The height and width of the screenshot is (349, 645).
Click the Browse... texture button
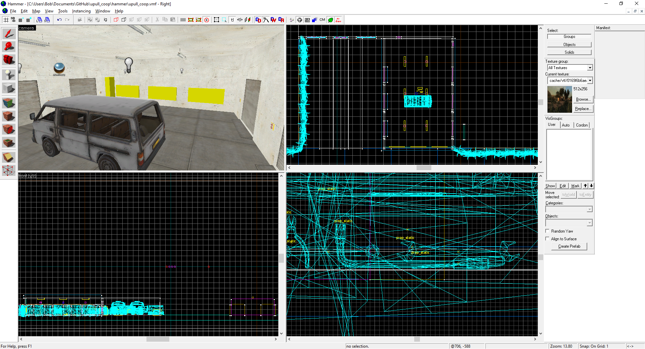click(583, 99)
